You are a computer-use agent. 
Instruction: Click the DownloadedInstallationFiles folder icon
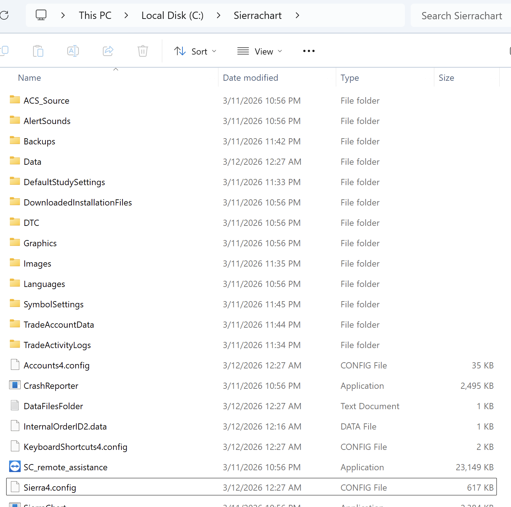tap(15, 201)
